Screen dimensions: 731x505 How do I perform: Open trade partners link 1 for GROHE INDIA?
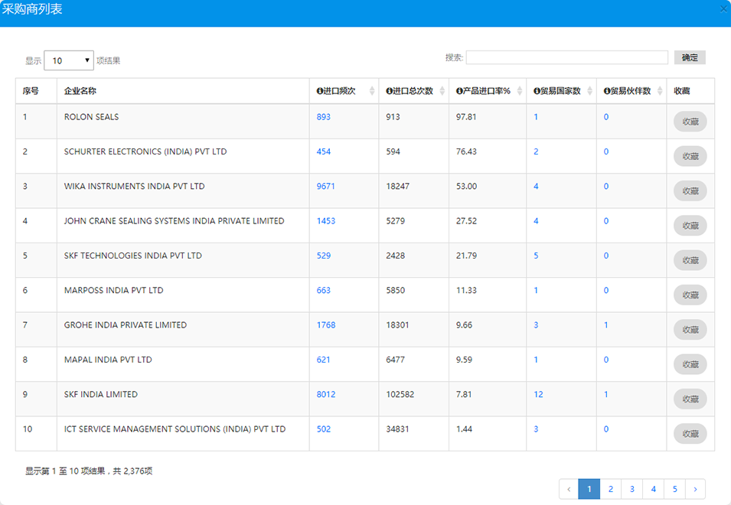(605, 325)
